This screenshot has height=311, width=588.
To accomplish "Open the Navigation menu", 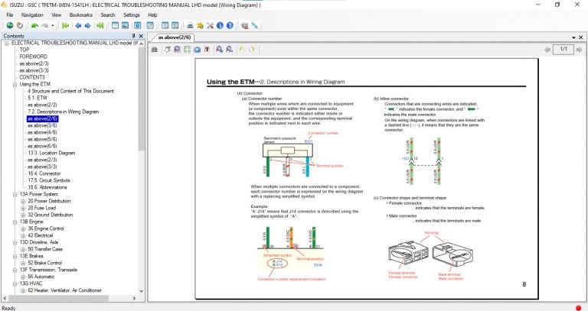I will 32,15.
